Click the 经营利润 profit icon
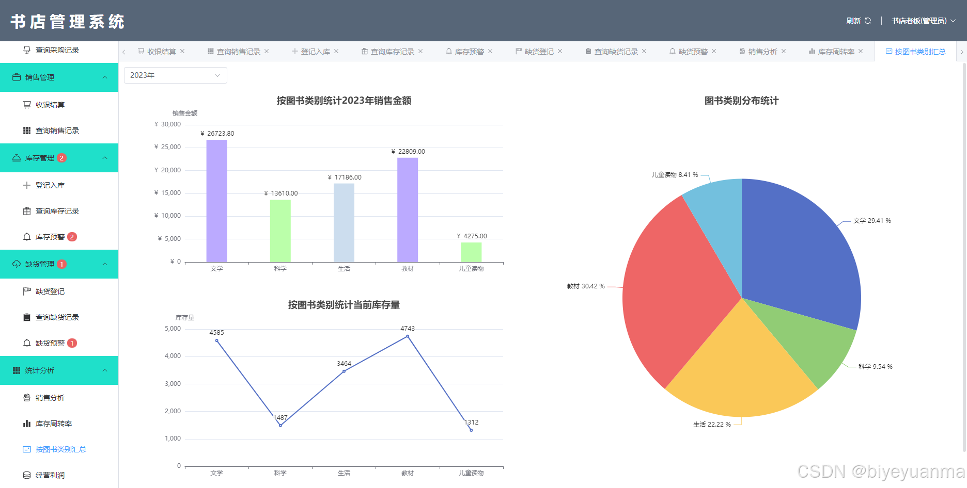Image resolution: width=967 pixels, height=488 pixels. 26,475
